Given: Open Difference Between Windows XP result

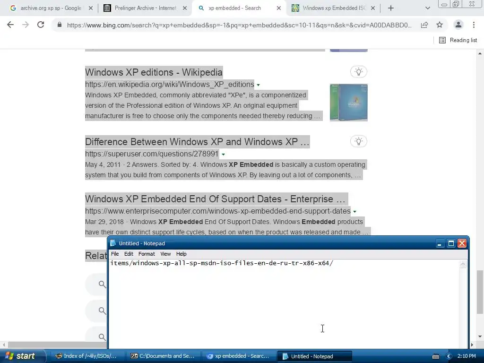Looking at the screenshot, I should [197, 142].
